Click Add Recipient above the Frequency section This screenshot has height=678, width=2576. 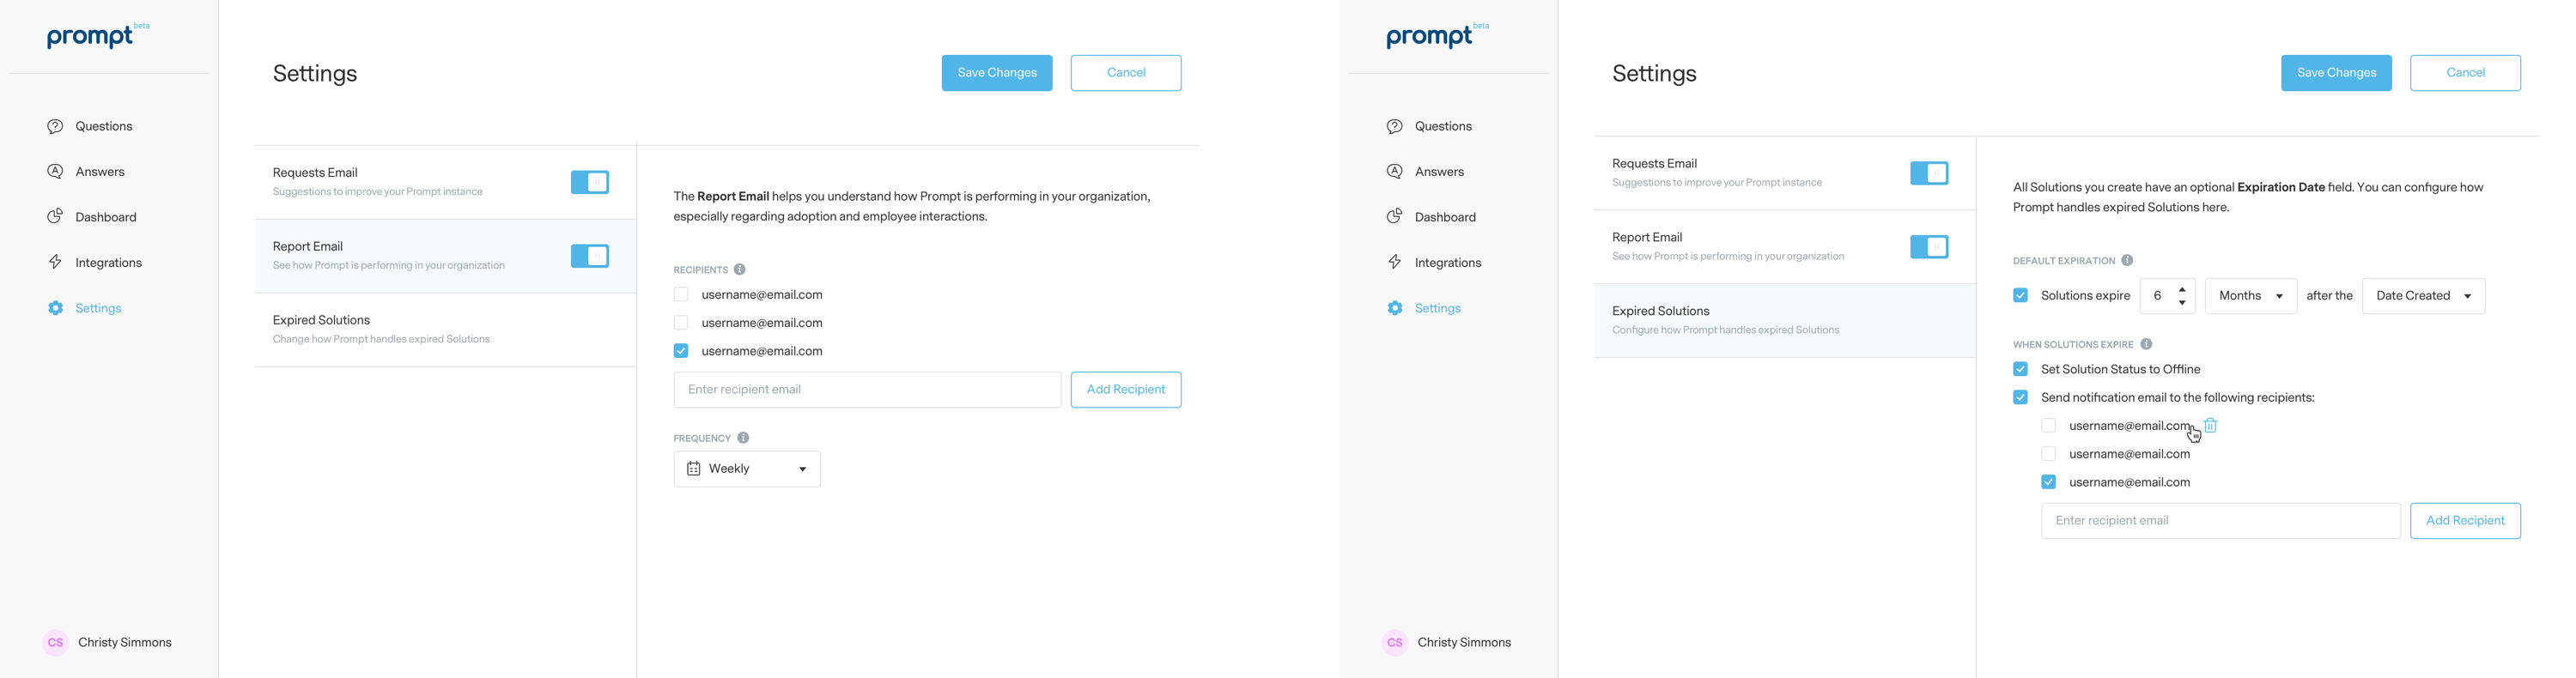pos(1125,390)
